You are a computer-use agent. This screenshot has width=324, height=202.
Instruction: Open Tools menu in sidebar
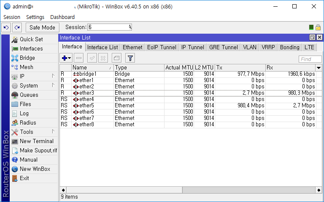coord(34,132)
